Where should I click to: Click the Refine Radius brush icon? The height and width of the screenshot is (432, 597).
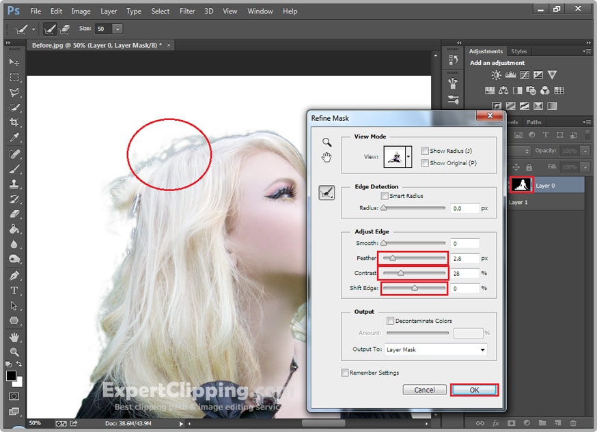click(327, 194)
